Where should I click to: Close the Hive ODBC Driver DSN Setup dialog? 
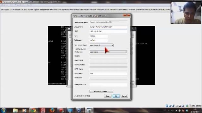pos(127,15)
